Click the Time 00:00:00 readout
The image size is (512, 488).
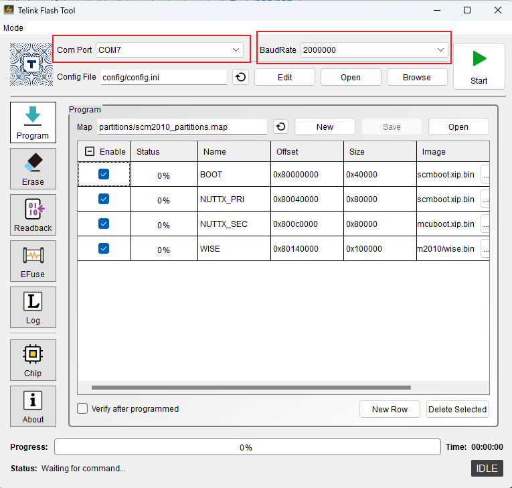pos(475,447)
